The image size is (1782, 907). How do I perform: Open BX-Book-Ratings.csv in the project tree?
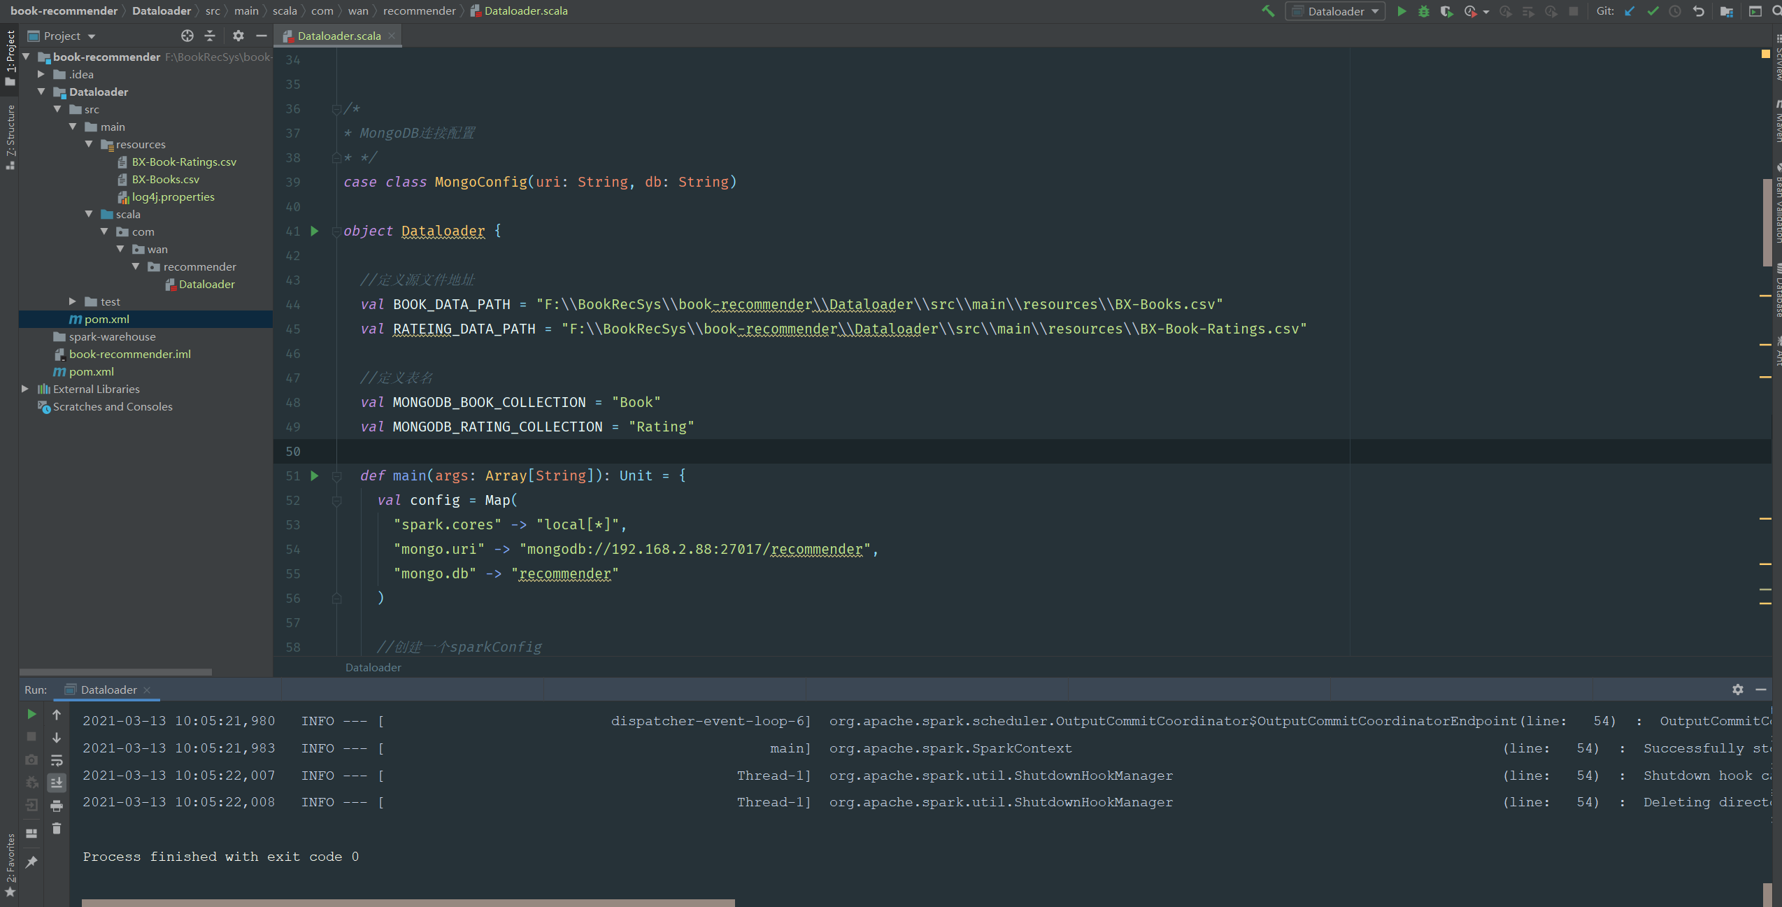pyautogui.click(x=184, y=162)
